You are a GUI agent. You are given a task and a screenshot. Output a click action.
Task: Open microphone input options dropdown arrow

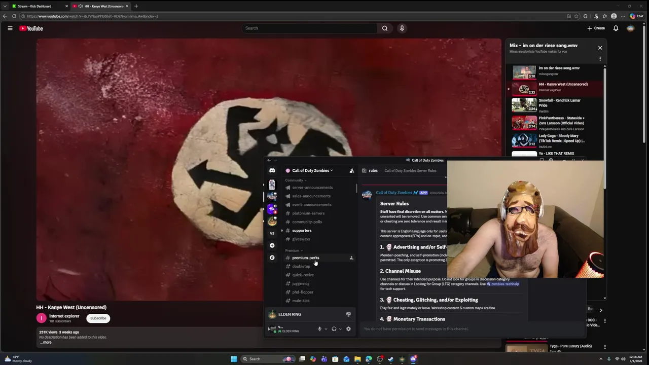pos(326,329)
